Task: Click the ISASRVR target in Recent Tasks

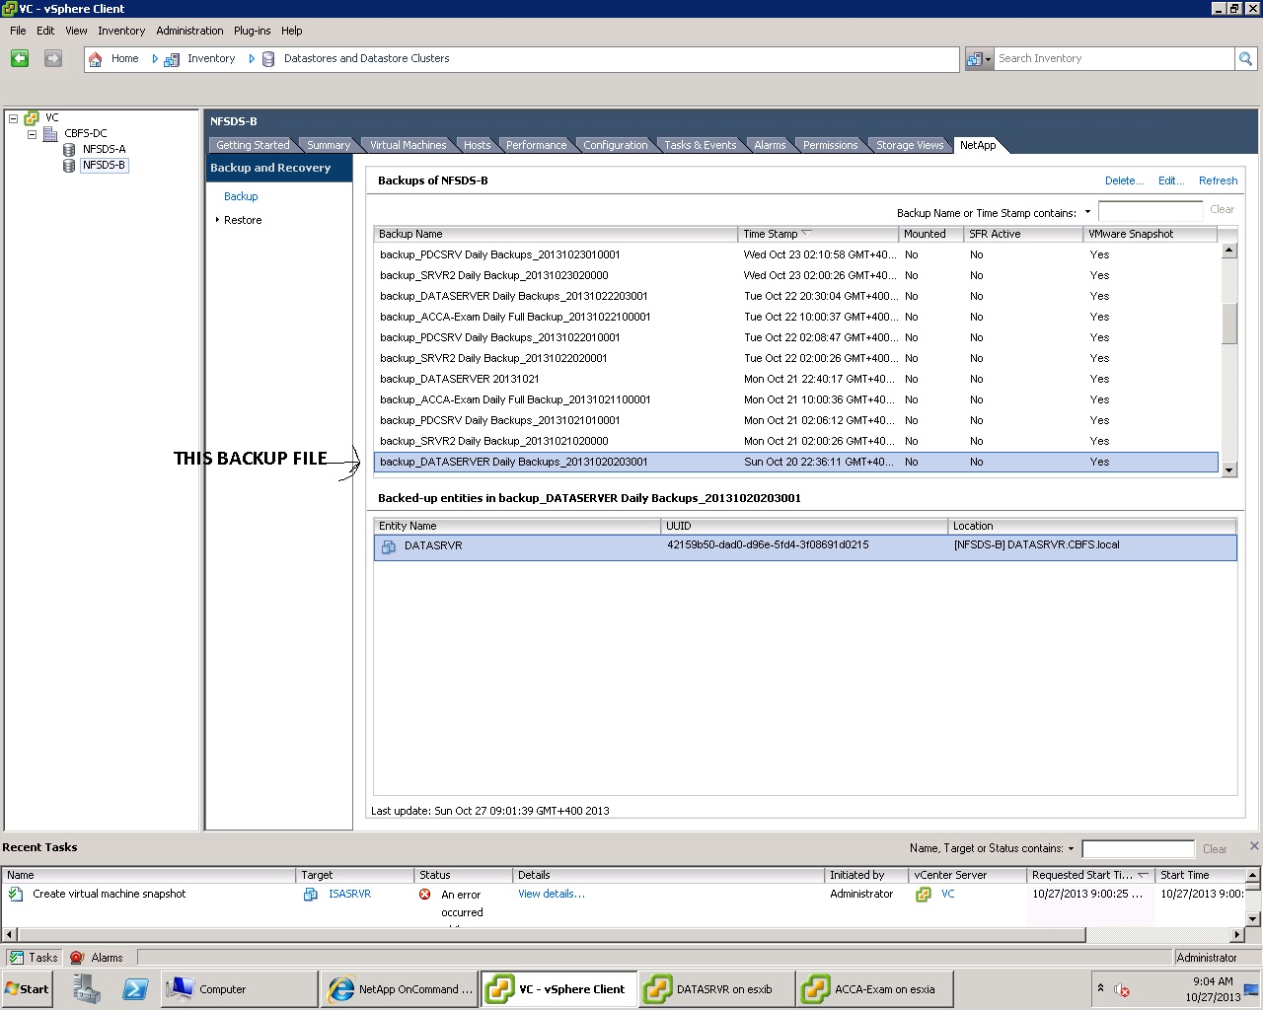Action: 349,895
